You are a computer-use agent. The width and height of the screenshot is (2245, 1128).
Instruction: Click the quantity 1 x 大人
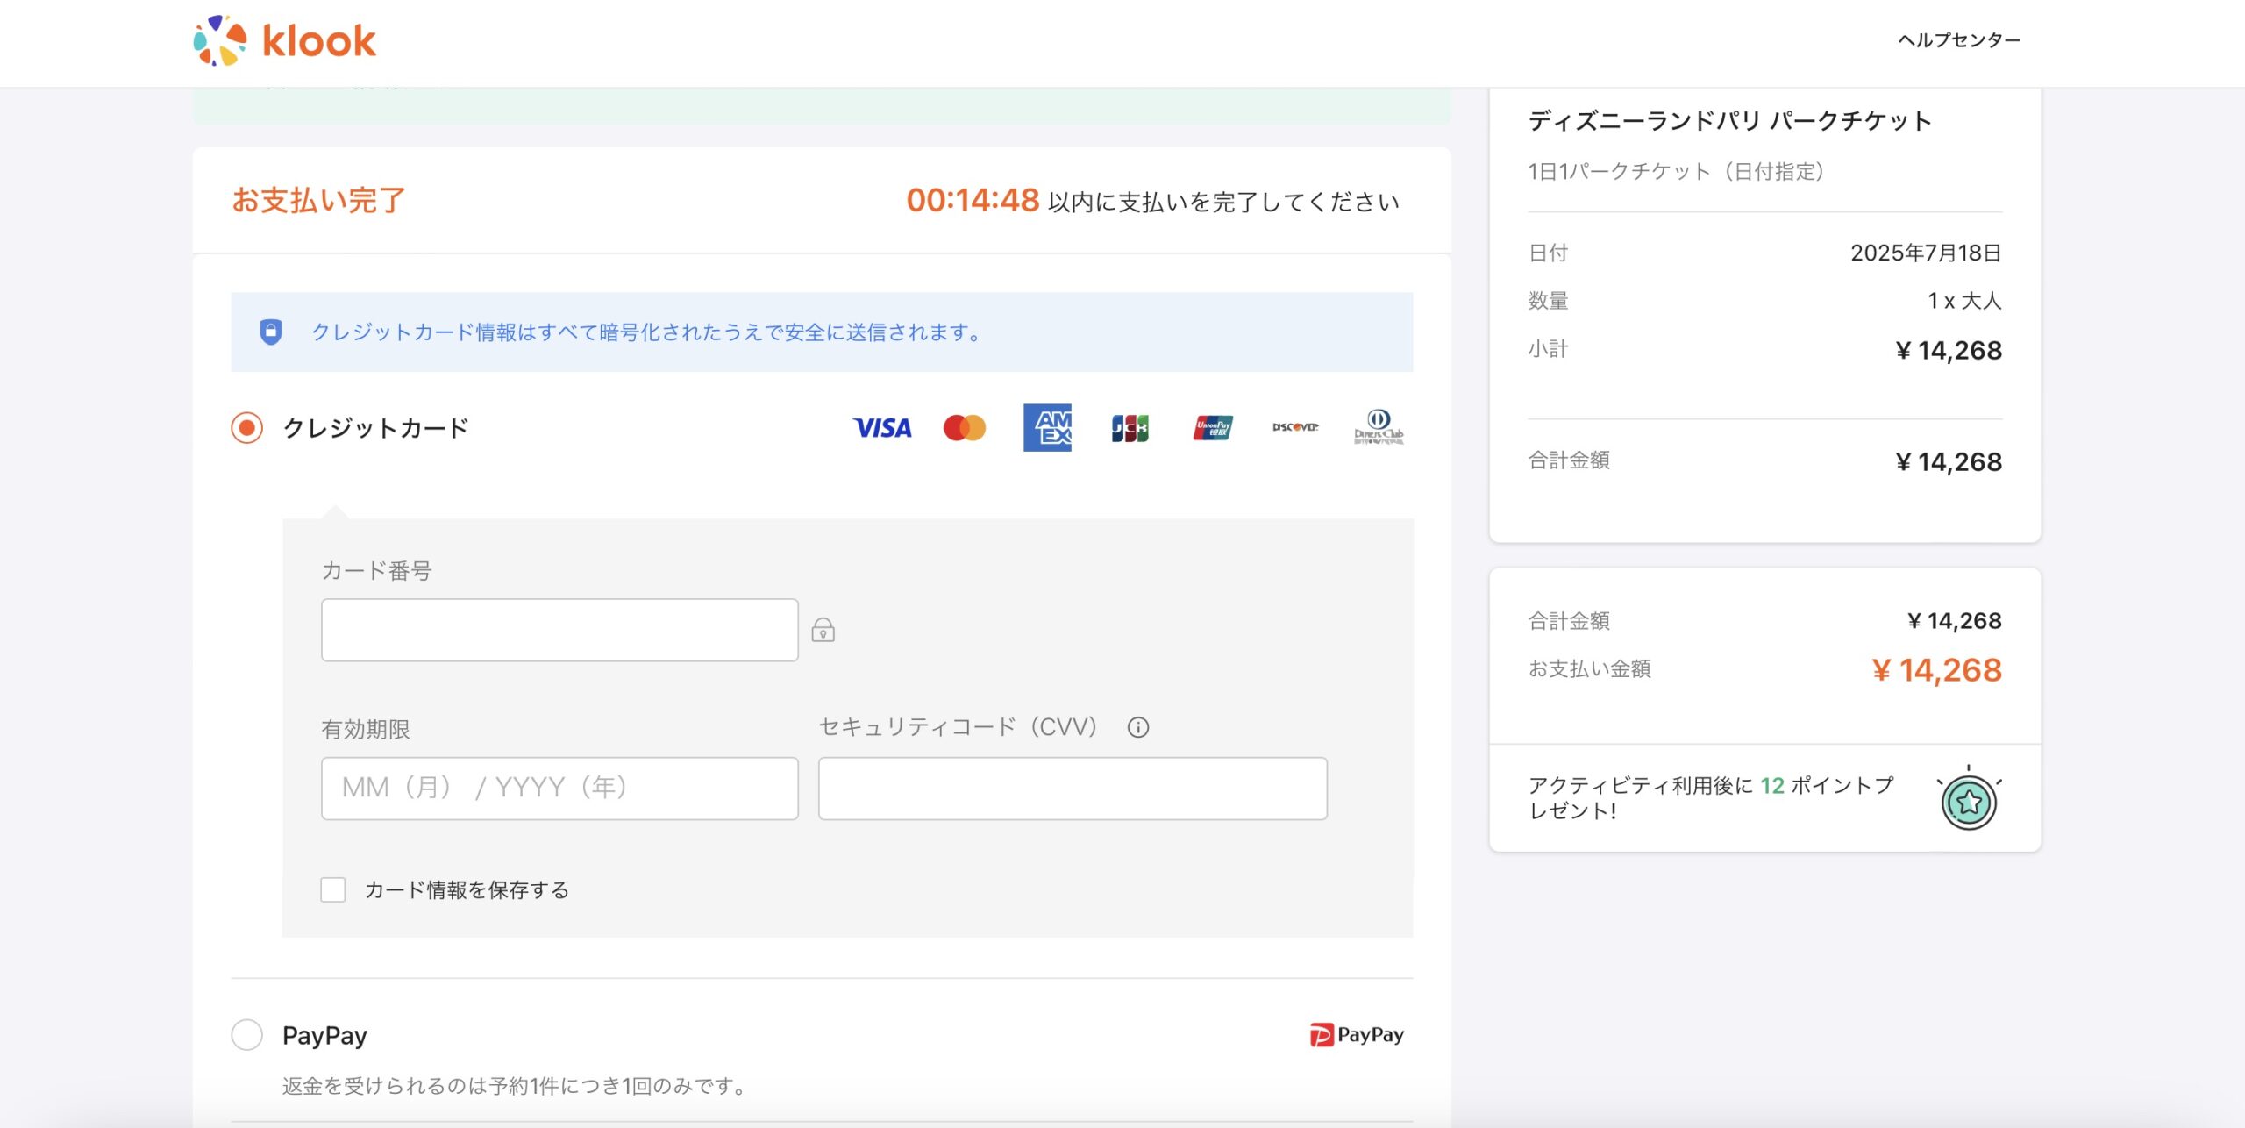pyautogui.click(x=1964, y=301)
